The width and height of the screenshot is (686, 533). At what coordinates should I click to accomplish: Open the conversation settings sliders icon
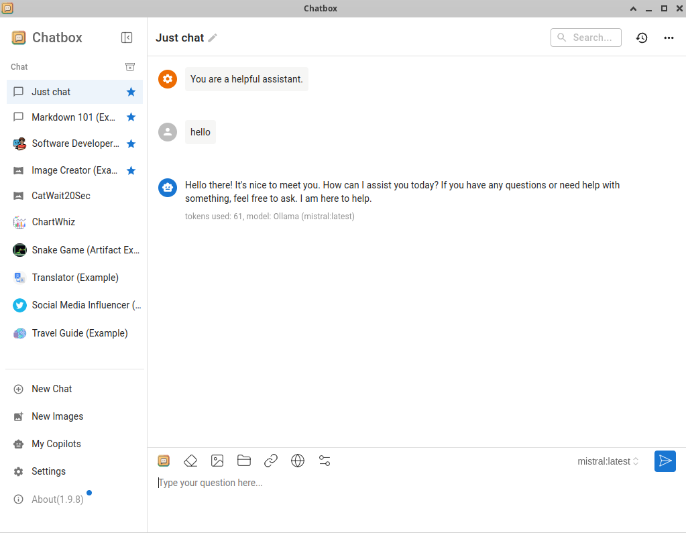(325, 461)
